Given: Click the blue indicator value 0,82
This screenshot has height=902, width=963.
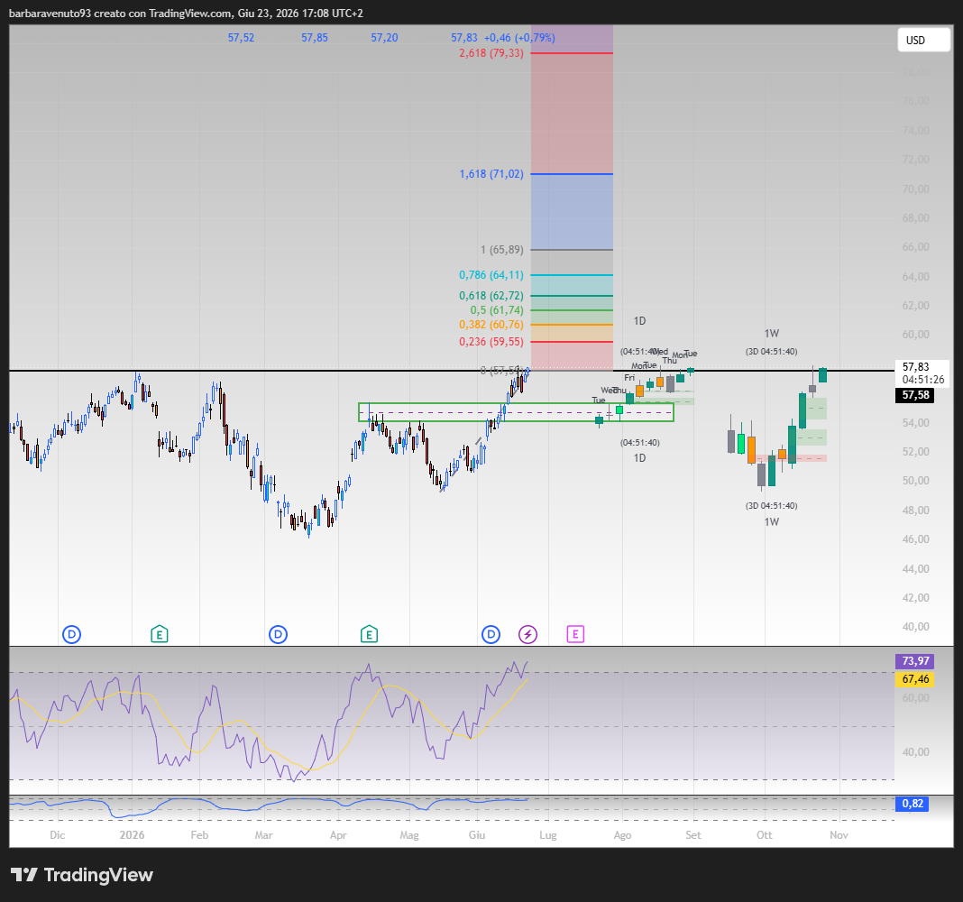Looking at the screenshot, I should tap(913, 804).
